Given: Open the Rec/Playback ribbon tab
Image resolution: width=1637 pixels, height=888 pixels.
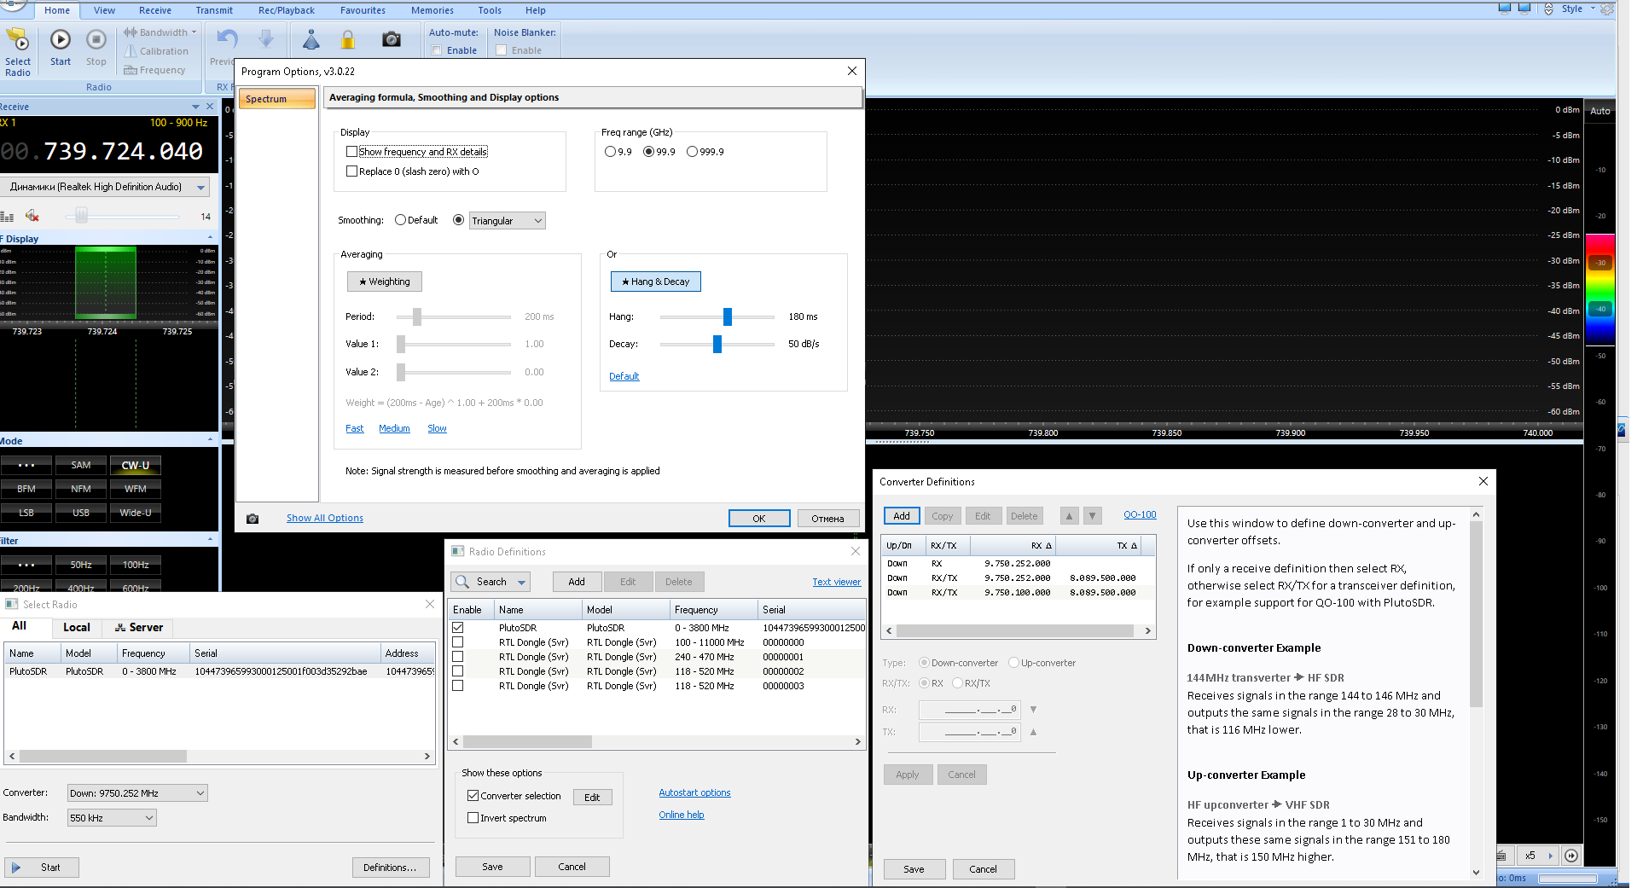Looking at the screenshot, I should tap(287, 10).
